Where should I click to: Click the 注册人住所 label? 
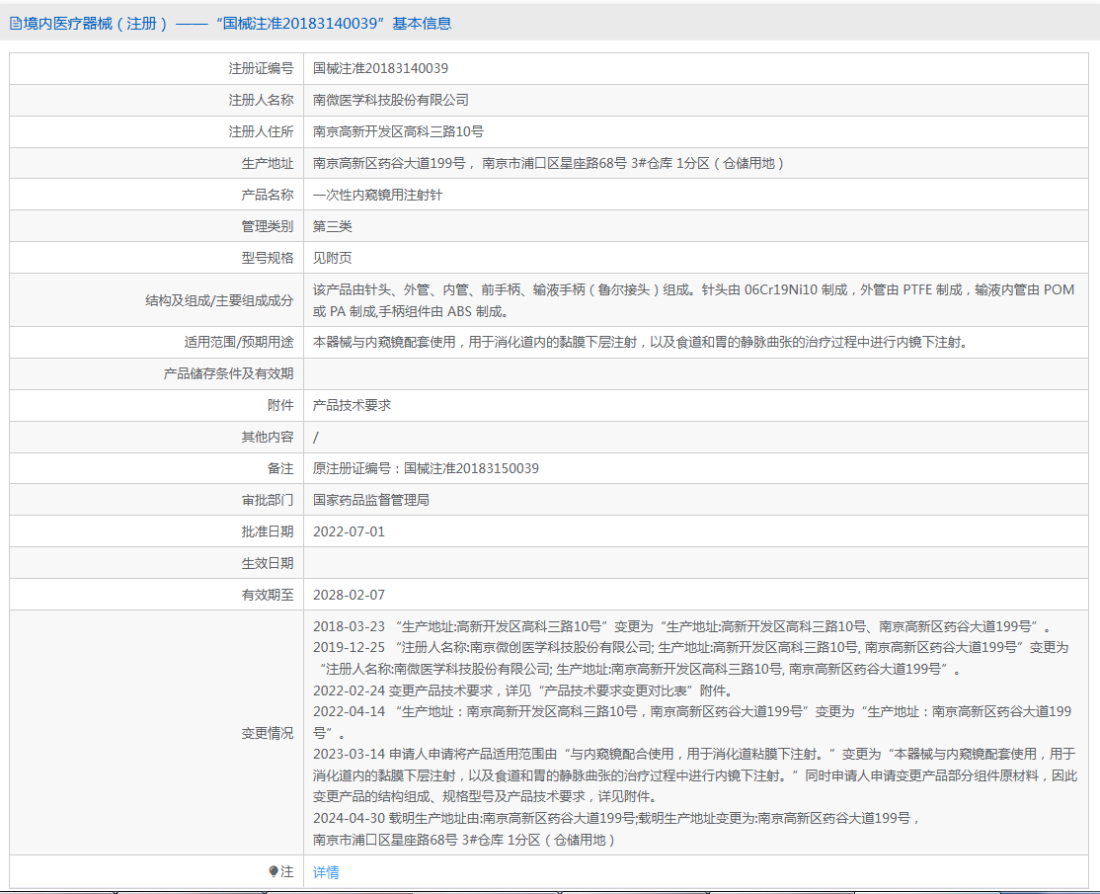261,132
